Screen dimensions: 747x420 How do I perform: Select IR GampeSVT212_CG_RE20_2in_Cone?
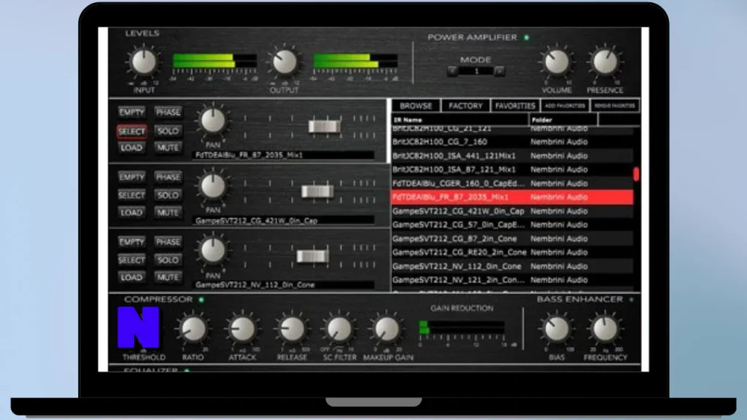513,252
